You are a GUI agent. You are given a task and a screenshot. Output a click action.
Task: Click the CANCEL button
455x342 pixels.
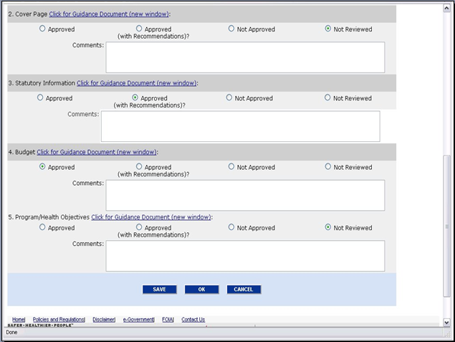click(x=244, y=290)
